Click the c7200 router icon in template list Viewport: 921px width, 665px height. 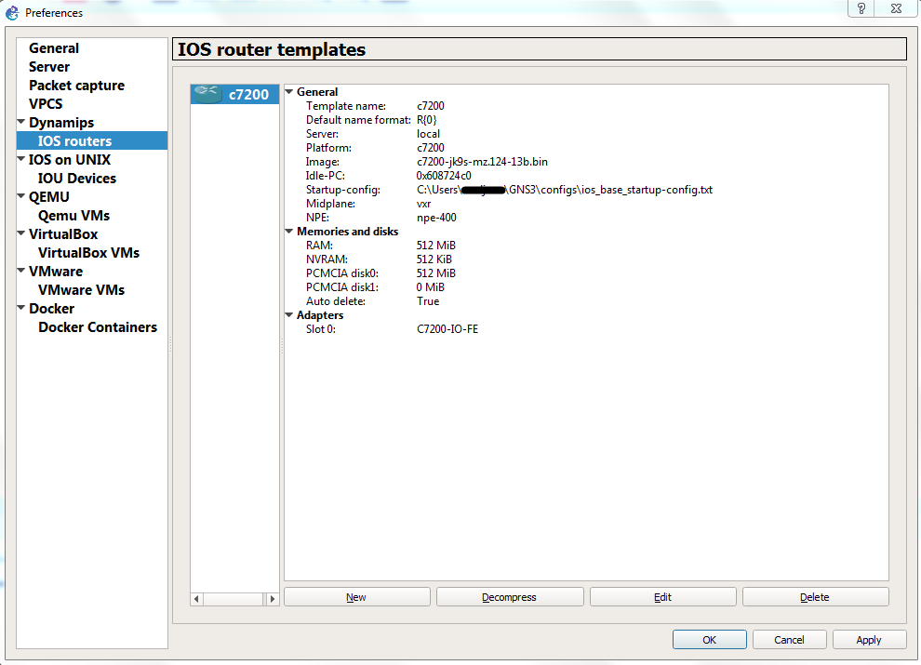tap(208, 94)
